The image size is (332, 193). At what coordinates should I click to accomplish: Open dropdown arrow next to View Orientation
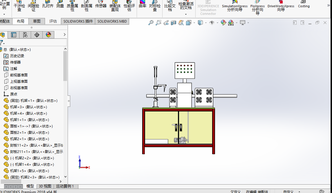click(x=194, y=23)
